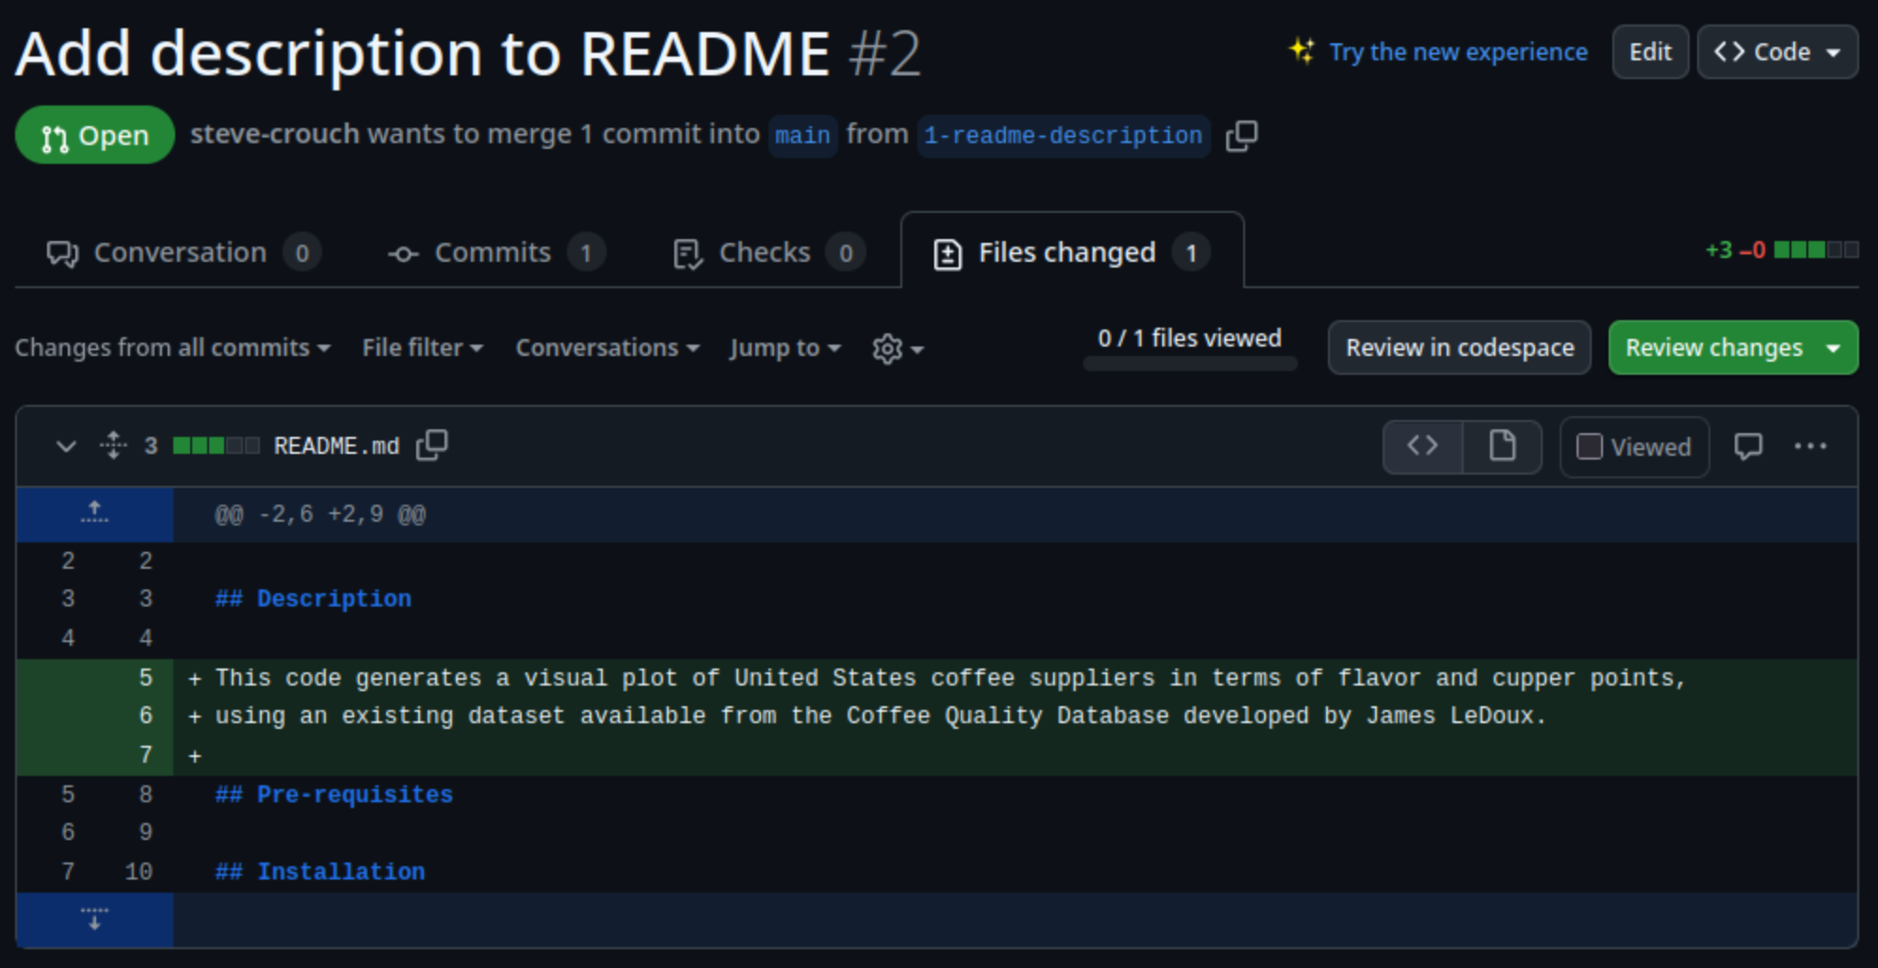This screenshot has width=1878, height=968.
Task: Open the main base branch link
Action: pyautogui.click(x=802, y=136)
